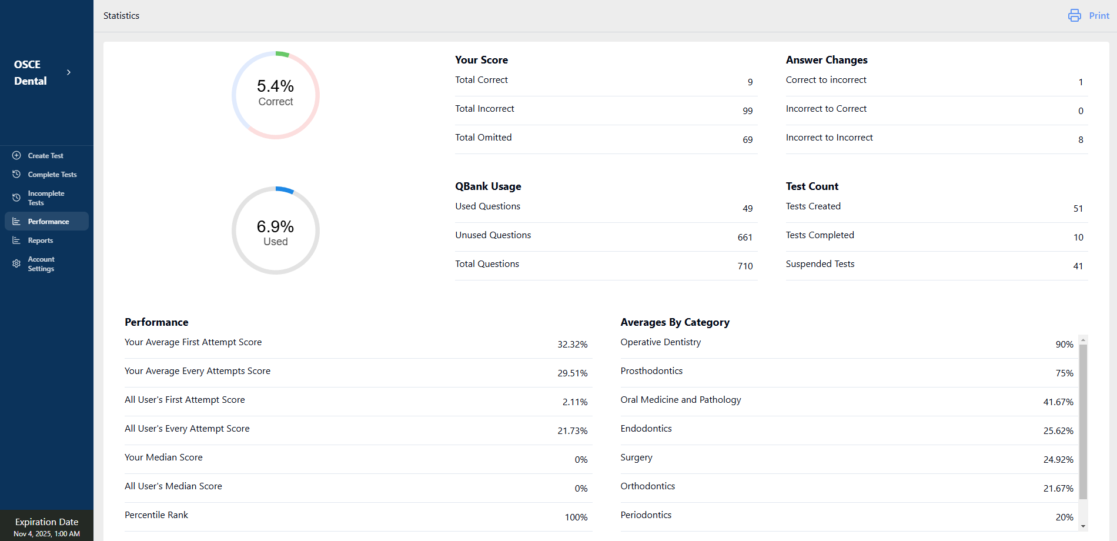1117x541 pixels.
Task: Click the Averages By Category scrollbar thumb
Action: point(1083,421)
